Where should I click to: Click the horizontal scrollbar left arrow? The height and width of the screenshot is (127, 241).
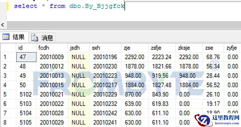coord(3,25)
